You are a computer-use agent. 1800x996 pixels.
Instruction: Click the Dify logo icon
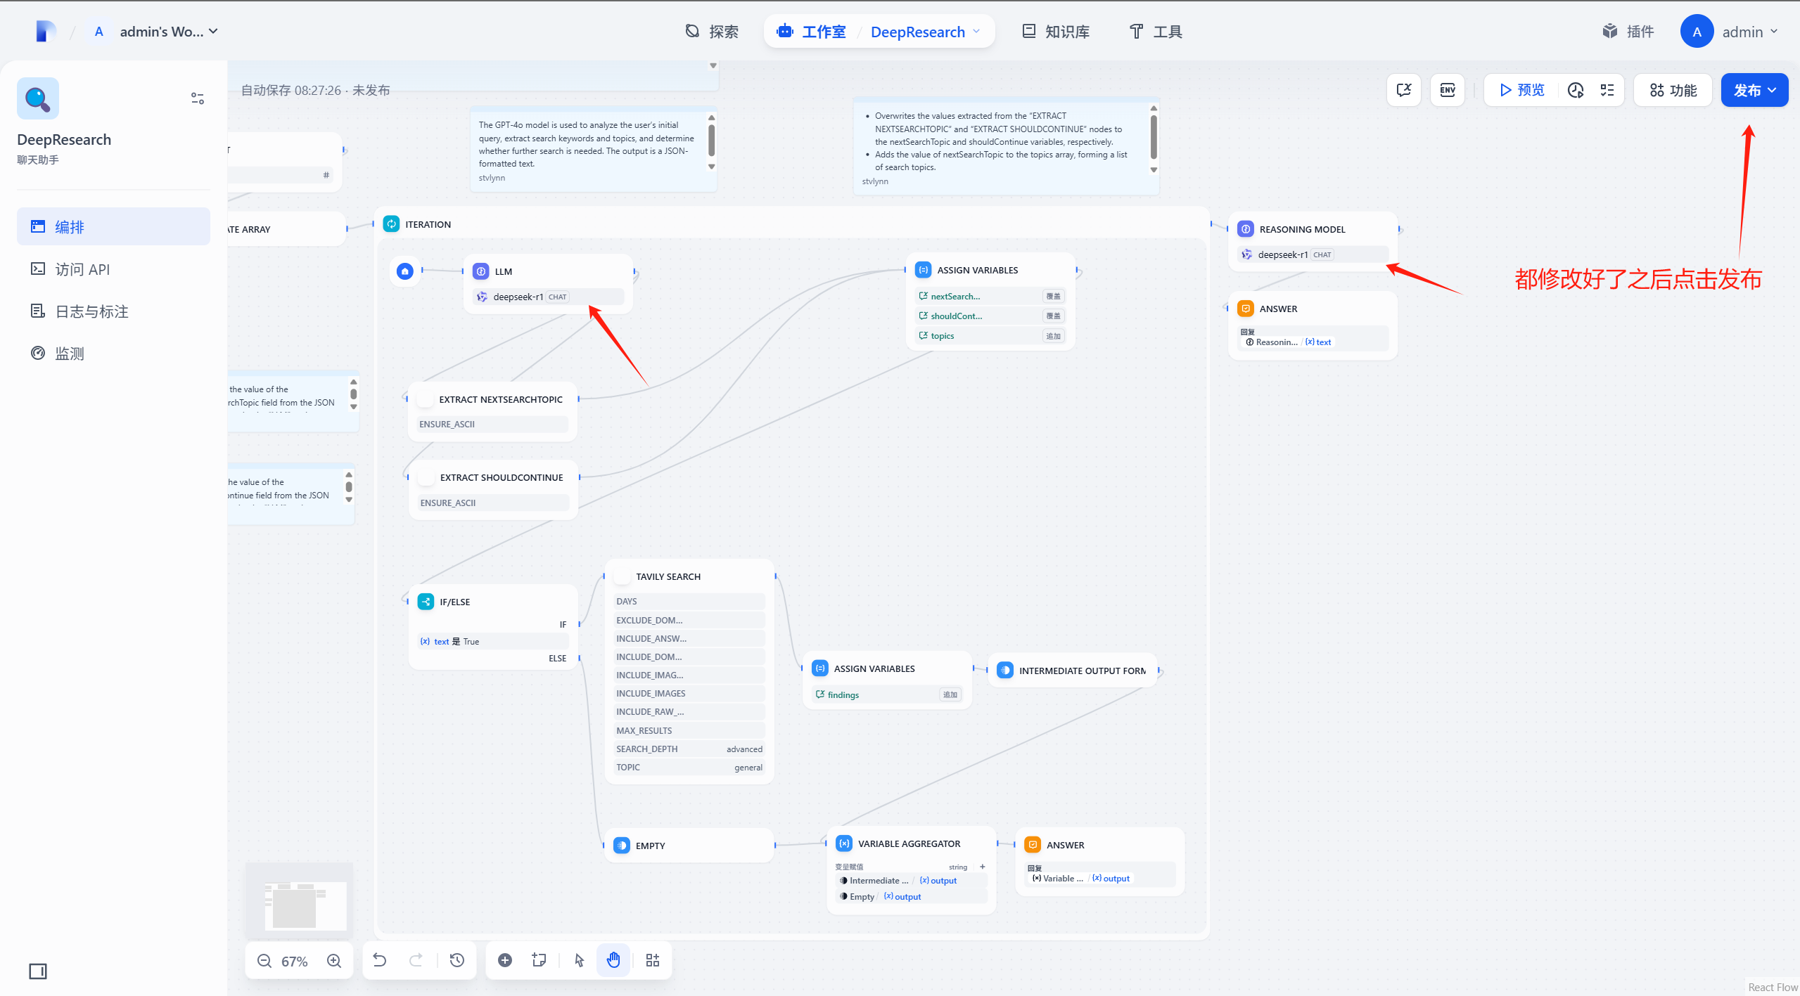(46, 32)
